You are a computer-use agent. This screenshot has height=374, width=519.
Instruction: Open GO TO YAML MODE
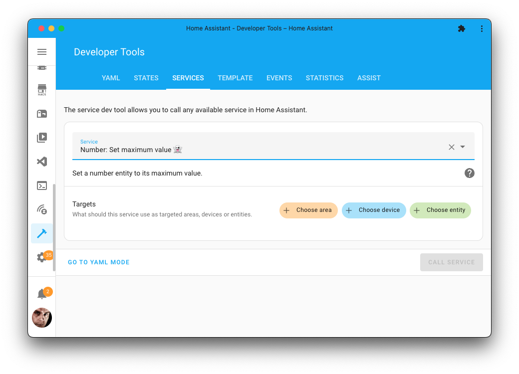98,262
